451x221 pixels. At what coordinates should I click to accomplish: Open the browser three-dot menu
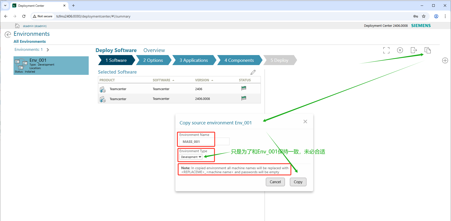tap(445, 16)
